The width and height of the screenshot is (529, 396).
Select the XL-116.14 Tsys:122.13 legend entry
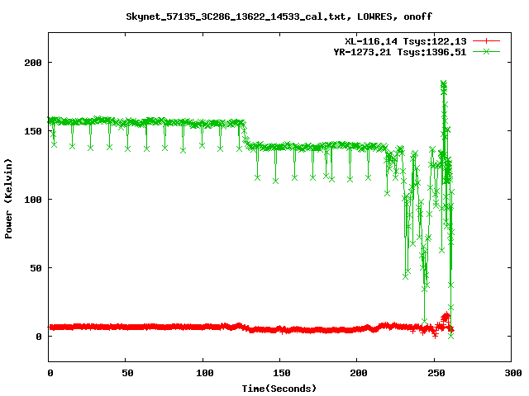point(406,41)
